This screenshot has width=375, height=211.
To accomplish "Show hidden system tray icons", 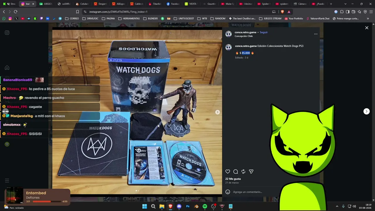I will pos(337,206).
